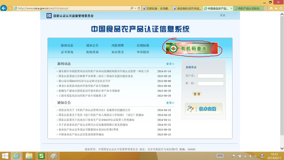Open the 新闻动态 navigation item
This screenshot has height=160, width=284.
click(x=67, y=45)
